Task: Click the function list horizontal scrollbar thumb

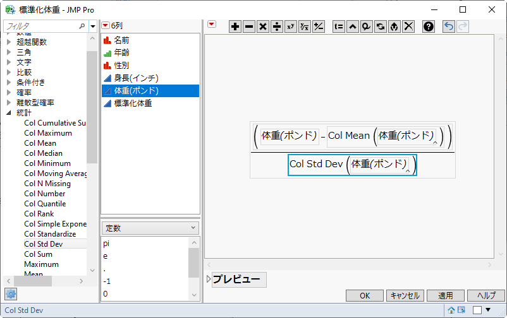Action: [x=33, y=281]
